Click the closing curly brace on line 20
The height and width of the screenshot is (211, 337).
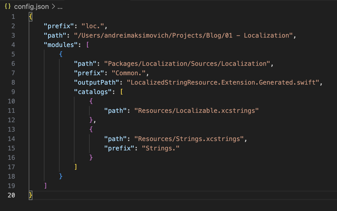(x=31, y=195)
